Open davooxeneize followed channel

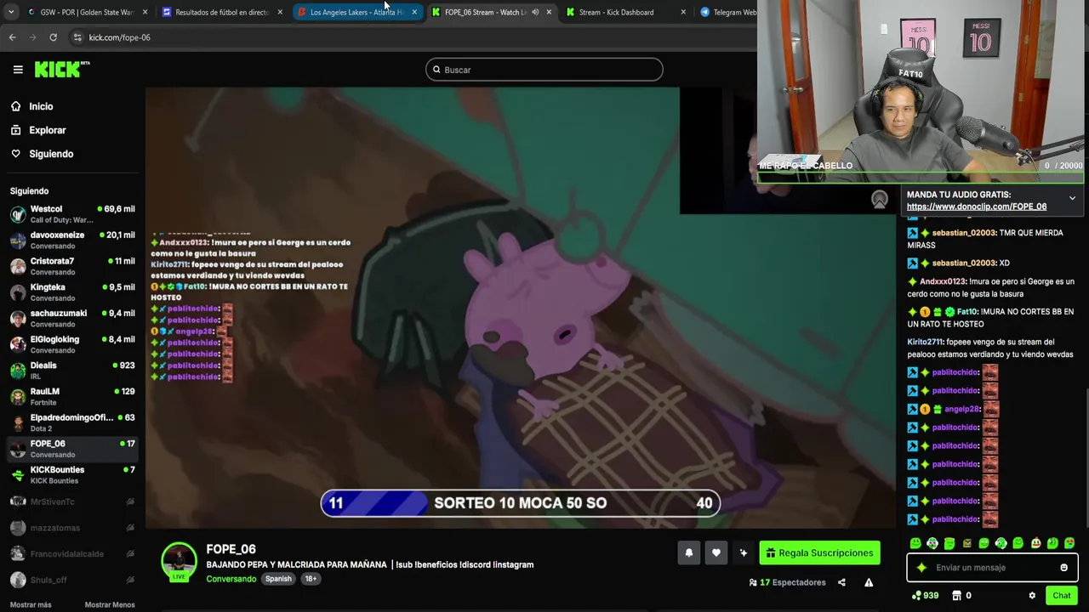(72, 241)
